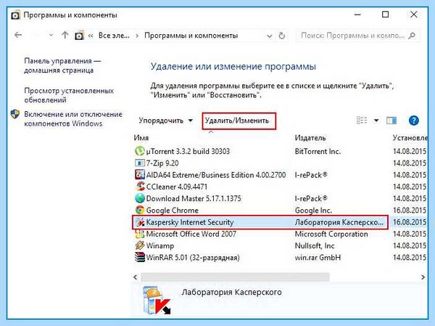Click publisher "win.rar GmbH" cell
The width and height of the screenshot is (435, 326).
pyautogui.click(x=318, y=258)
